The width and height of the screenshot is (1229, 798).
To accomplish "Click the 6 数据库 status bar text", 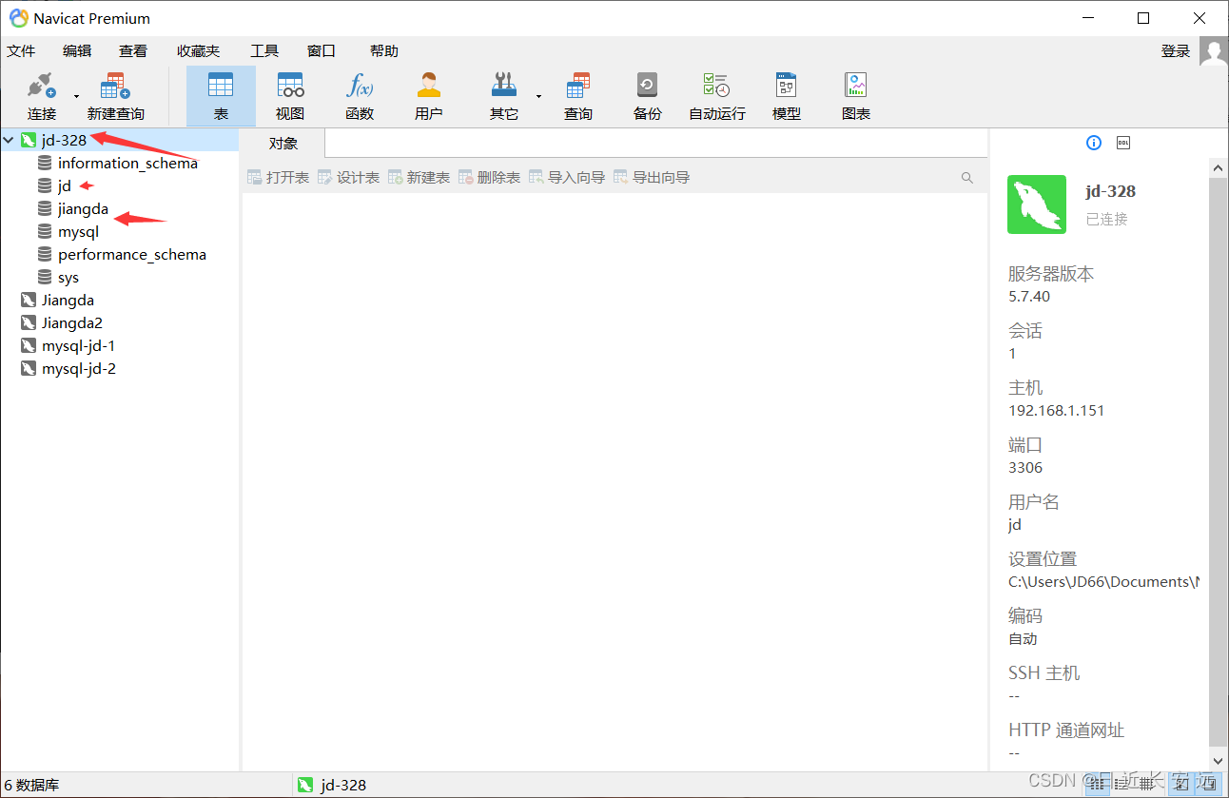I will click(x=31, y=786).
